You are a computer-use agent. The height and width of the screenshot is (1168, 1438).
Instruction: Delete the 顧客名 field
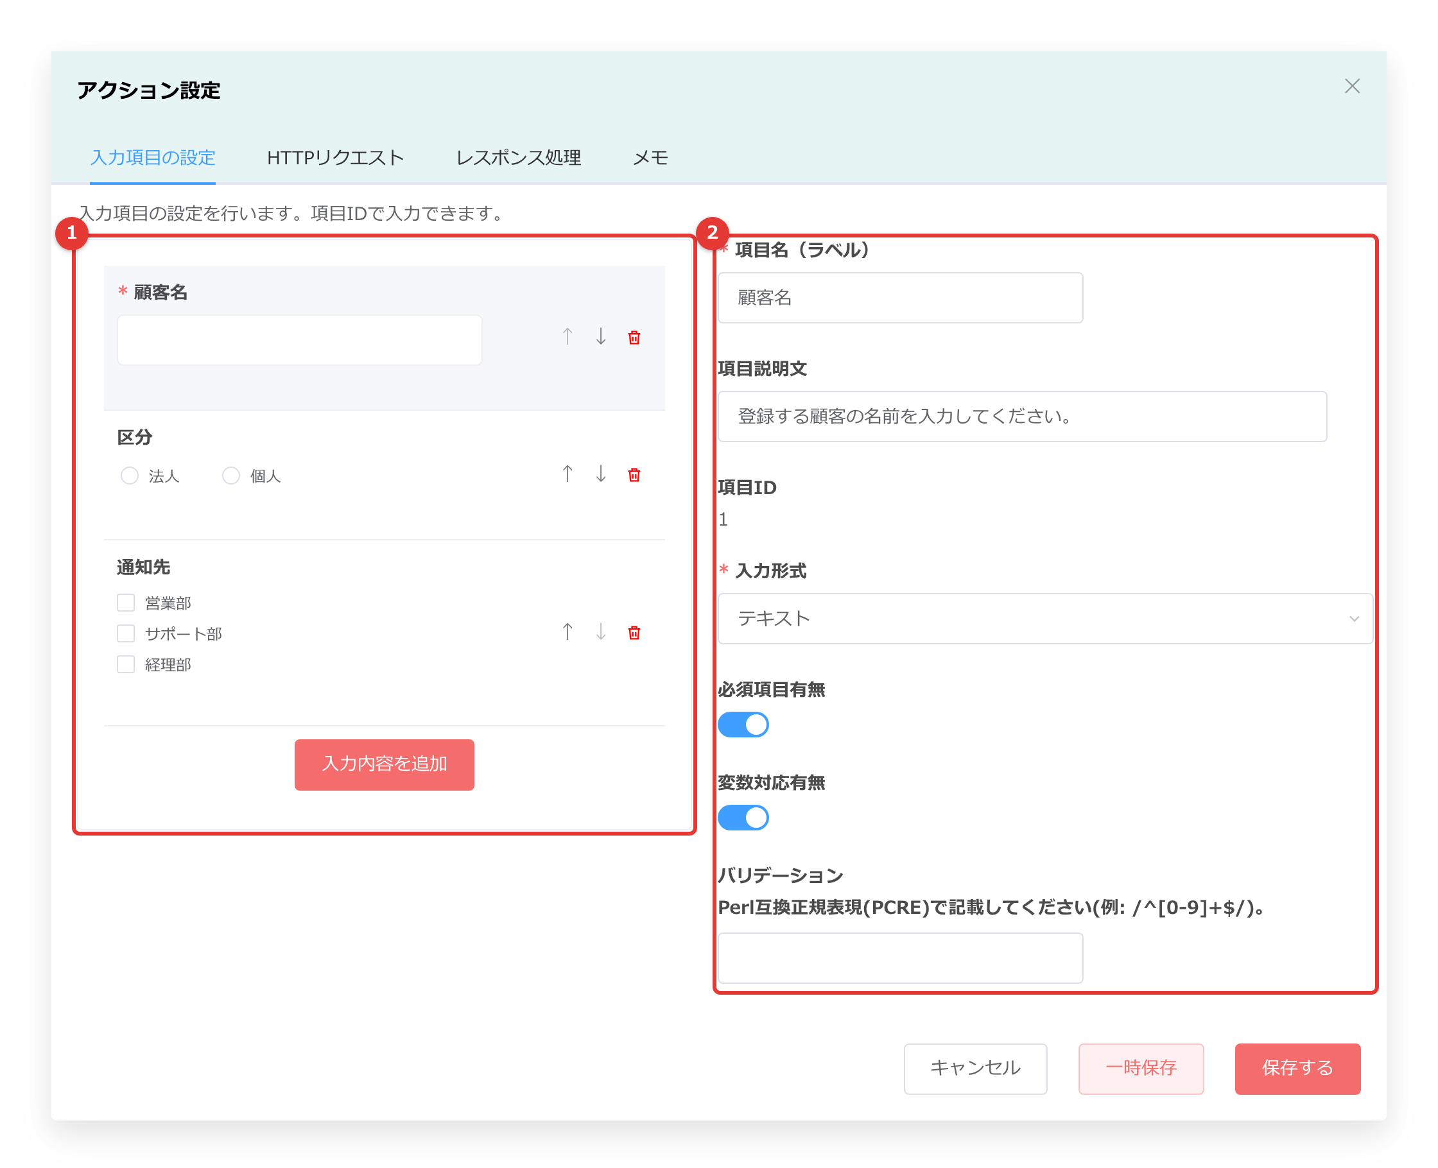[634, 337]
